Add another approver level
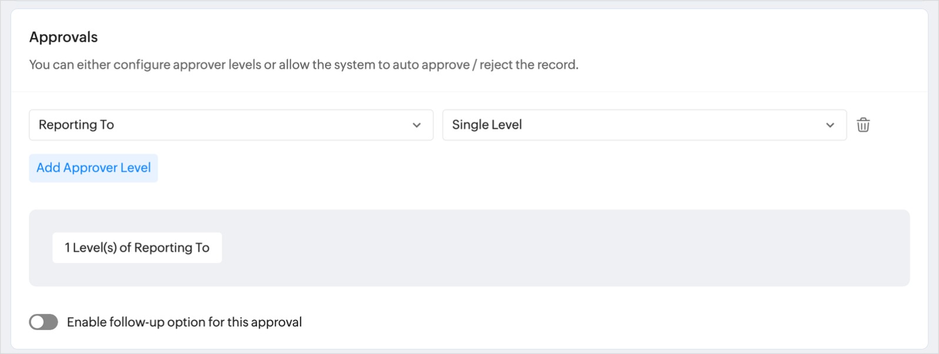Screen dimensions: 939x354 coord(93,168)
